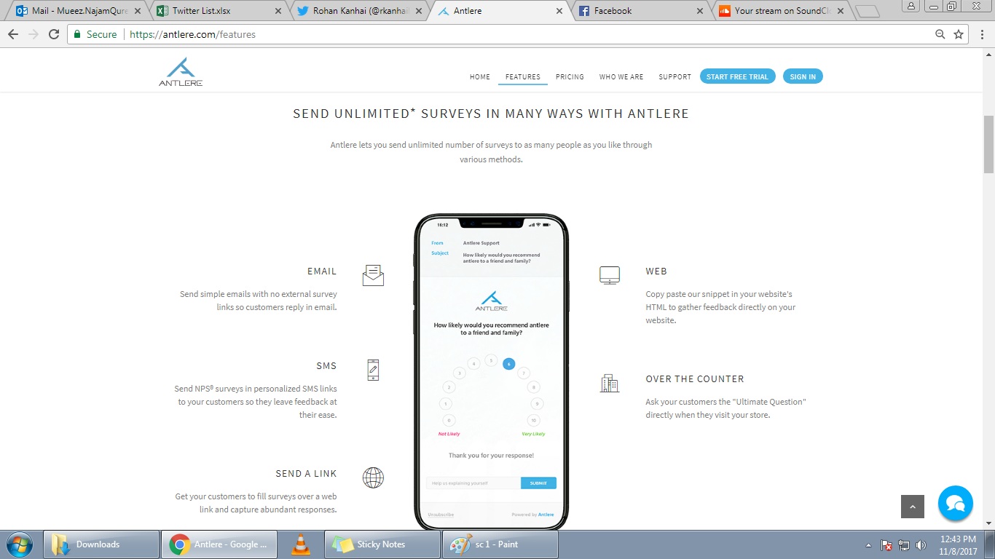Screen dimensions: 995x559
Task: Click the Sign In button
Action: tap(803, 76)
